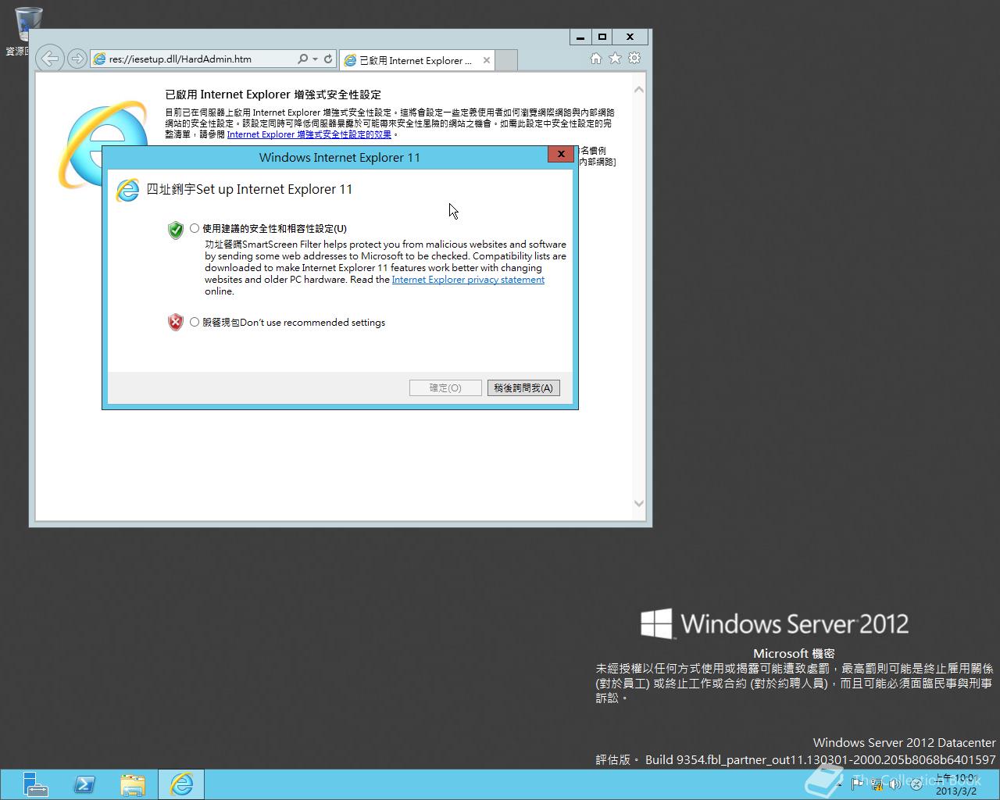Click the Internet Explorer taskbar icon

(x=181, y=784)
